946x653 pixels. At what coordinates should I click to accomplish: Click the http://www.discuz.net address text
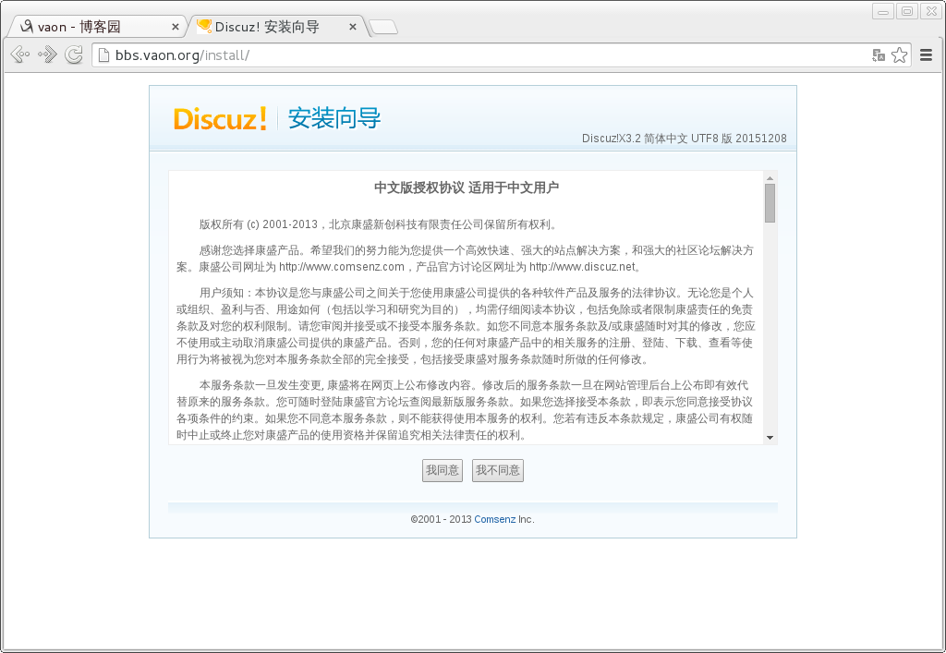[582, 267]
